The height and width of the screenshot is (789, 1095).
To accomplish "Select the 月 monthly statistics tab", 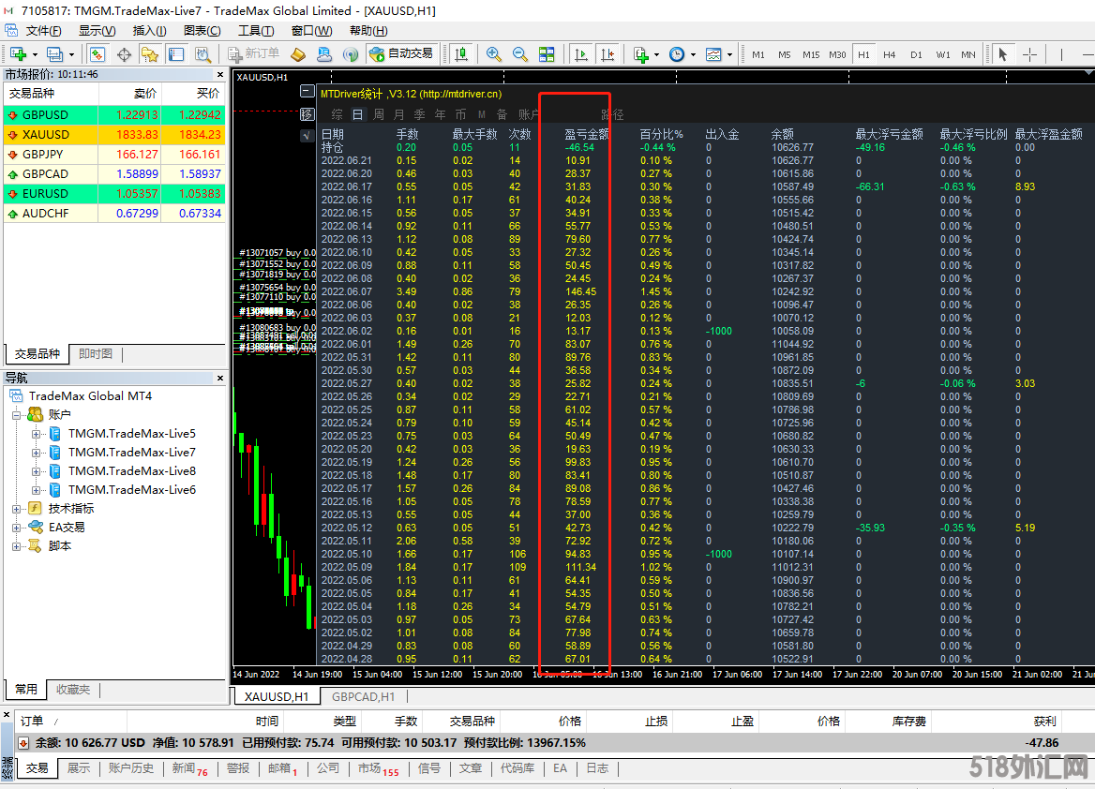I will 398,114.
